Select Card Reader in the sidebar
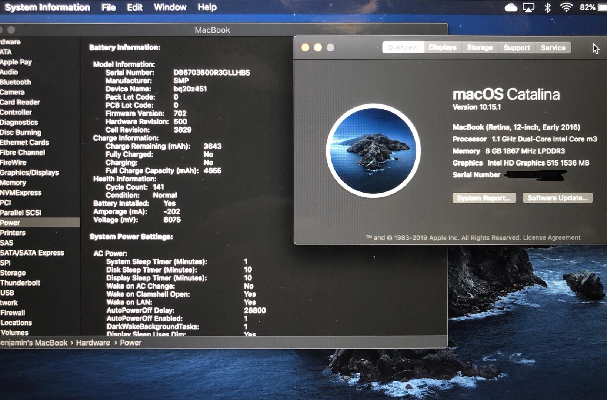 pyautogui.click(x=20, y=102)
